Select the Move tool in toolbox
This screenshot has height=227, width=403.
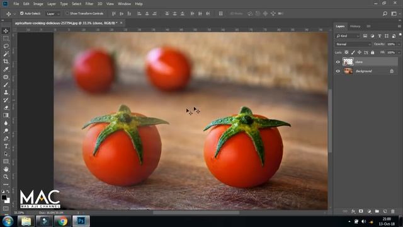tap(6, 31)
